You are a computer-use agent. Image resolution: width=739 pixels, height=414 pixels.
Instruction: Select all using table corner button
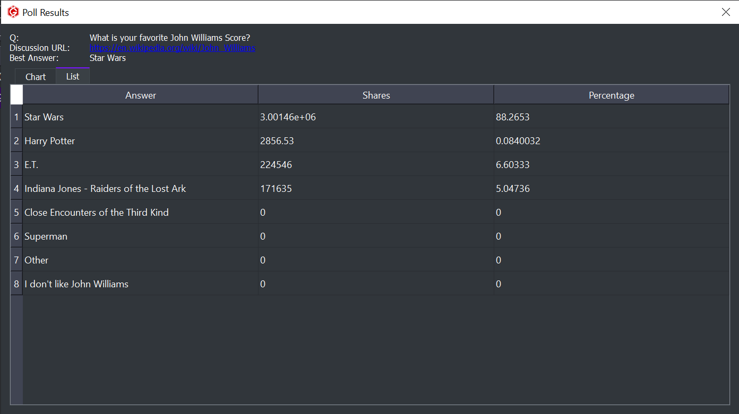(x=16, y=95)
